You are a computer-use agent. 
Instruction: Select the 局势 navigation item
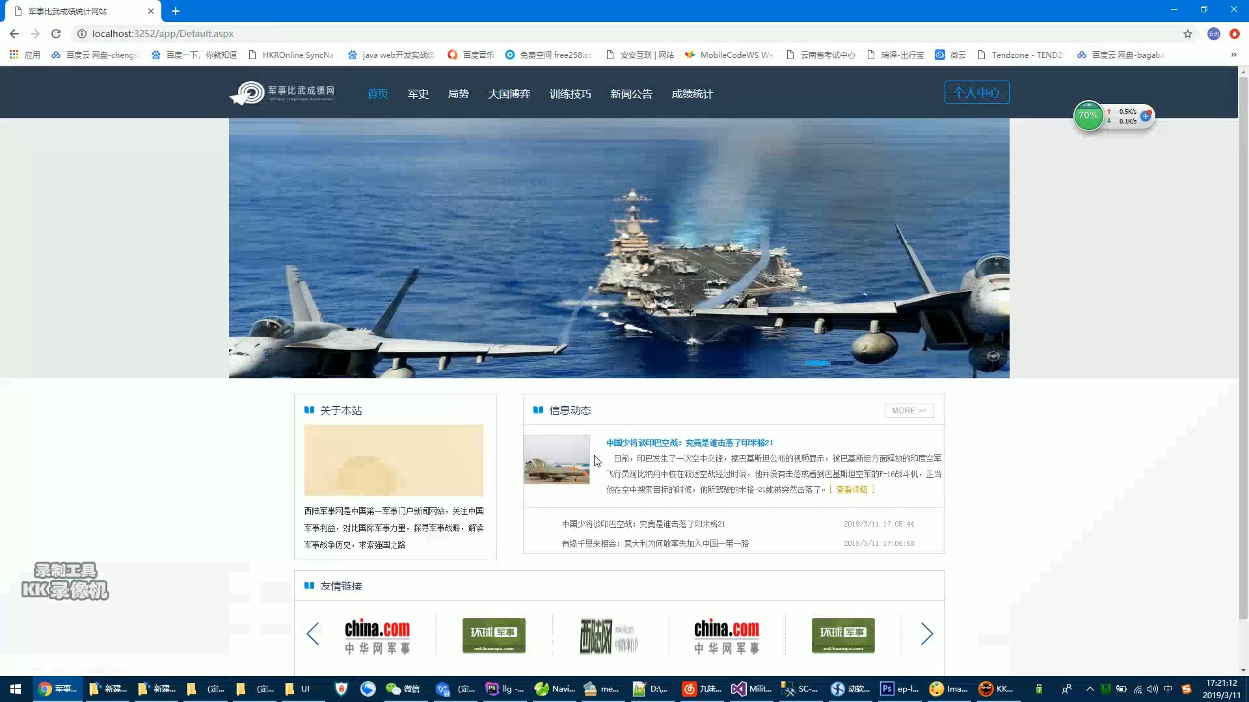pyautogui.click(x=459, y=94)
